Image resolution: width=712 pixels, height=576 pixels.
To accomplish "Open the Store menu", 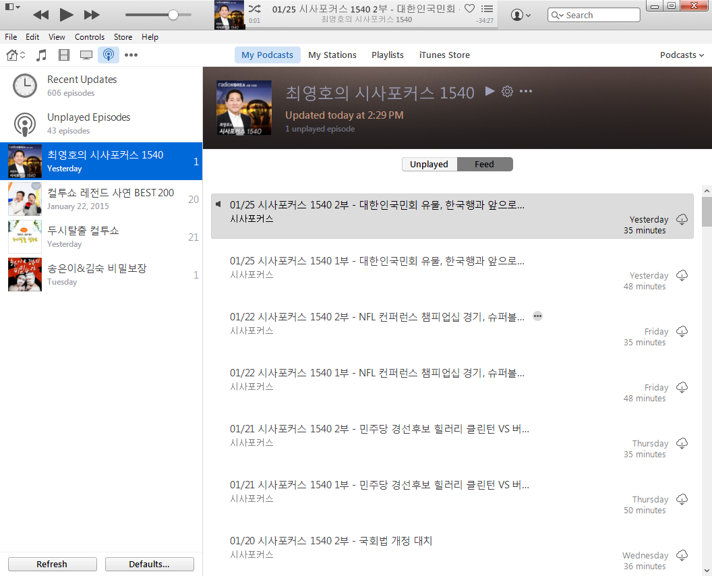I will pyautogui.click(x=123, y=37).
